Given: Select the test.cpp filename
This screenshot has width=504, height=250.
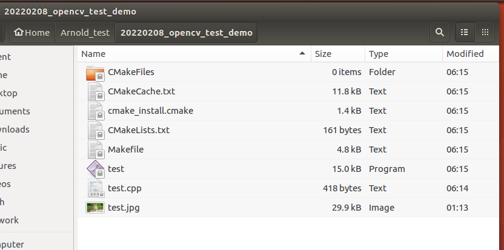Looking at the screenshot, I should (125, 188).
